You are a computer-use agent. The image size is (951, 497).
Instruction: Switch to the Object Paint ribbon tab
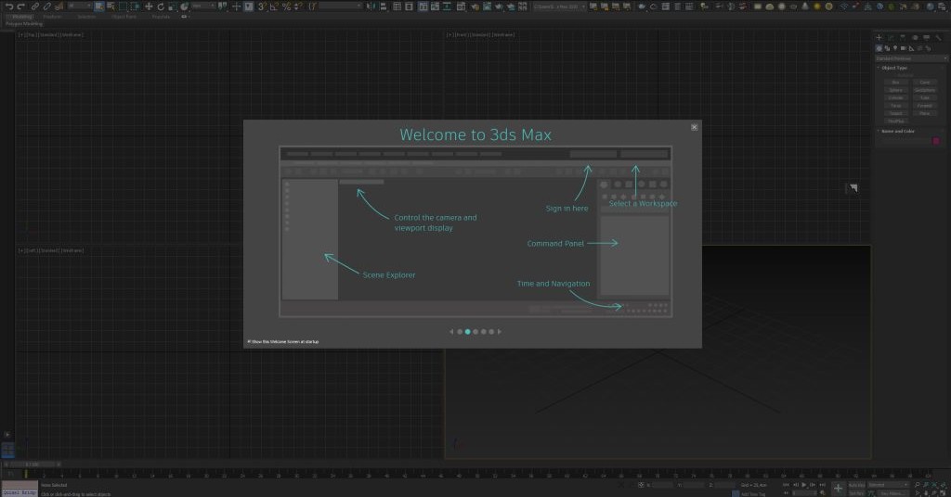[x=124, y=17]
